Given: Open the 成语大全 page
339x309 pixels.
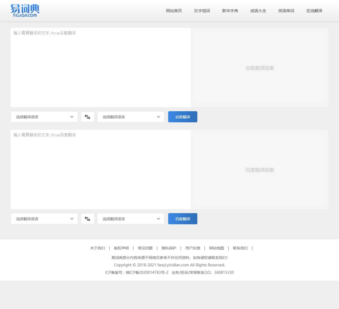Looking at the screenshot, I should click(x=258, y=11).
